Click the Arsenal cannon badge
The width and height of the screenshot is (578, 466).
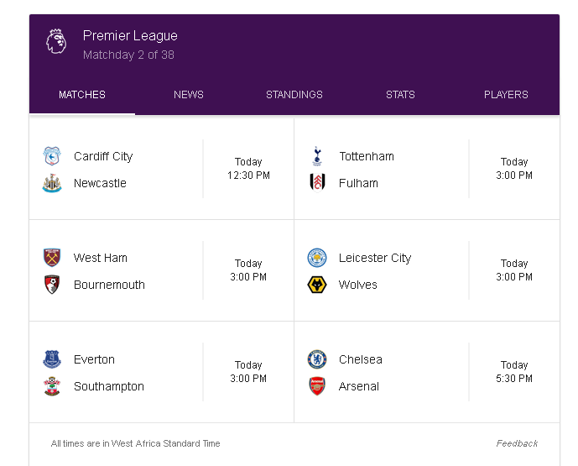point(317,386)
